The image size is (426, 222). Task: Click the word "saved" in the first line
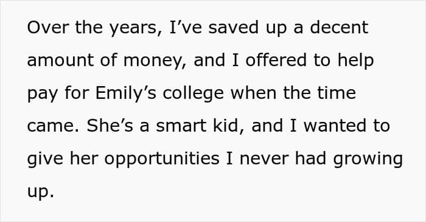(233, 27)
